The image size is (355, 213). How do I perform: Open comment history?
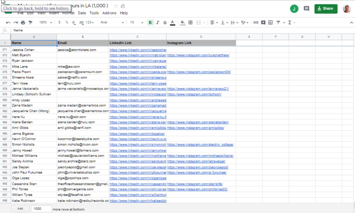[306, 9]
